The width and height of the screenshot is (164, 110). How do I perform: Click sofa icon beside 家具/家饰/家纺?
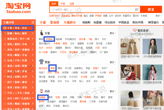pyautogui.click(x=5, y=88)
